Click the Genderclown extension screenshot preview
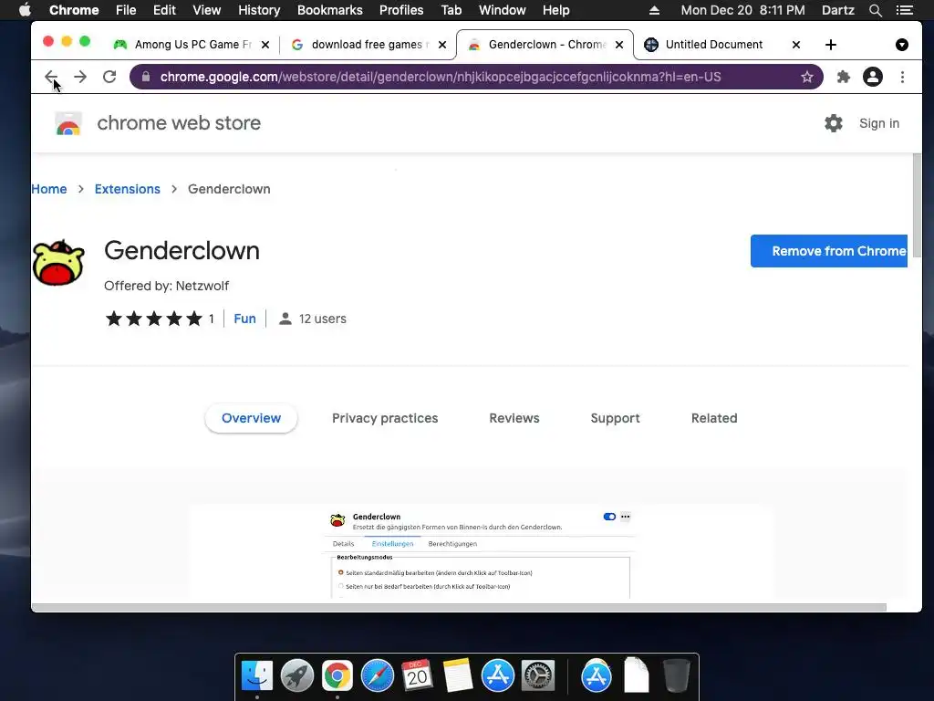The height and width of the screenshot is (701, 934). [x=481, y=551]
